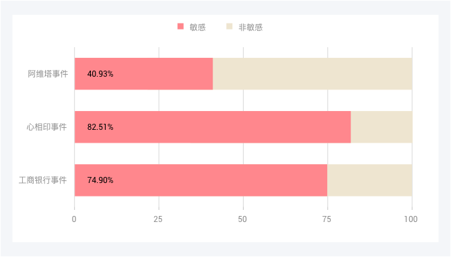Click the 阿维塔事件 axis label
Screen dimensions: 451x257
tap(48, 74)
